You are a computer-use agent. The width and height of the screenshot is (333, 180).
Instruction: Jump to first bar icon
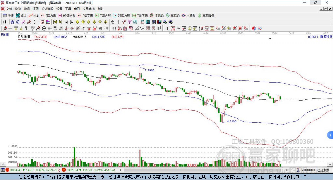pyautogui.click(x=55, y=22)
